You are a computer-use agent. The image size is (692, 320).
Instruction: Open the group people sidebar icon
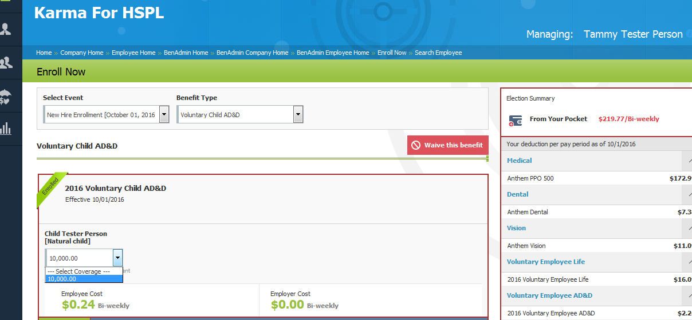coord(7,62)
